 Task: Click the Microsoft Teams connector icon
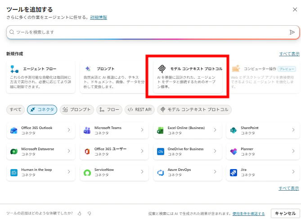[87, 130]
